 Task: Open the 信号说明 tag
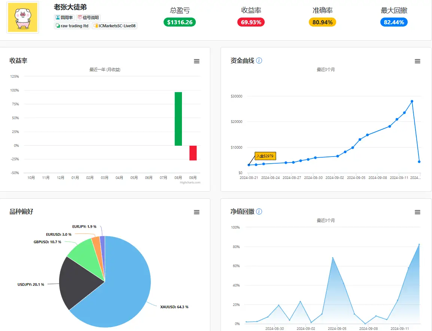pos(88,18)
